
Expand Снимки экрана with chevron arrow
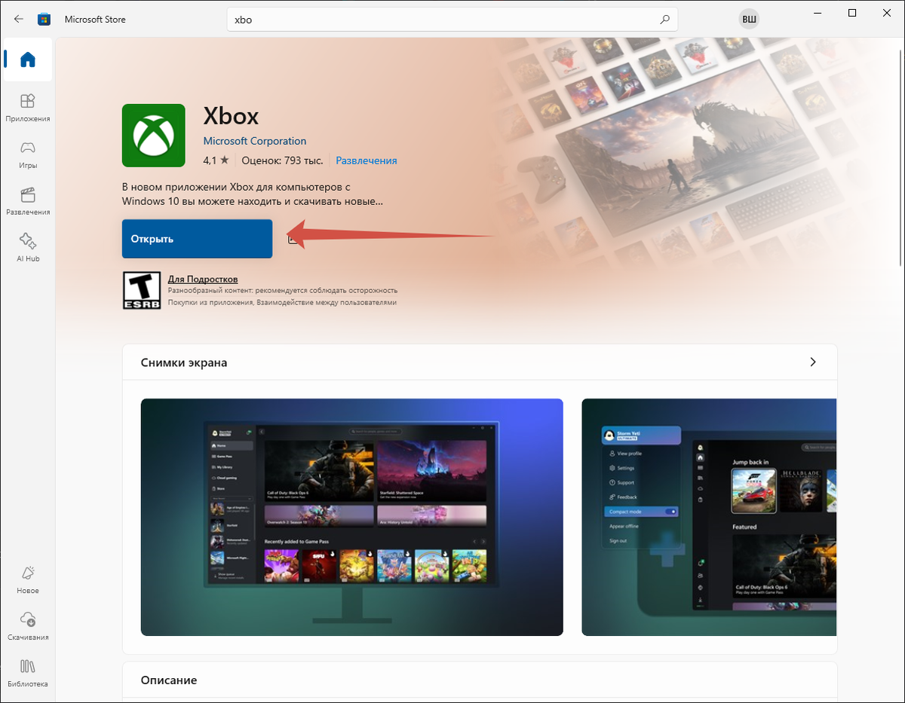[x=813, y=362]
